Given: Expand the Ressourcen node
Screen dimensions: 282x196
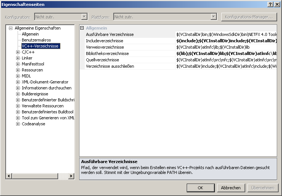Looking at the screenshot, I should [18, 70].
